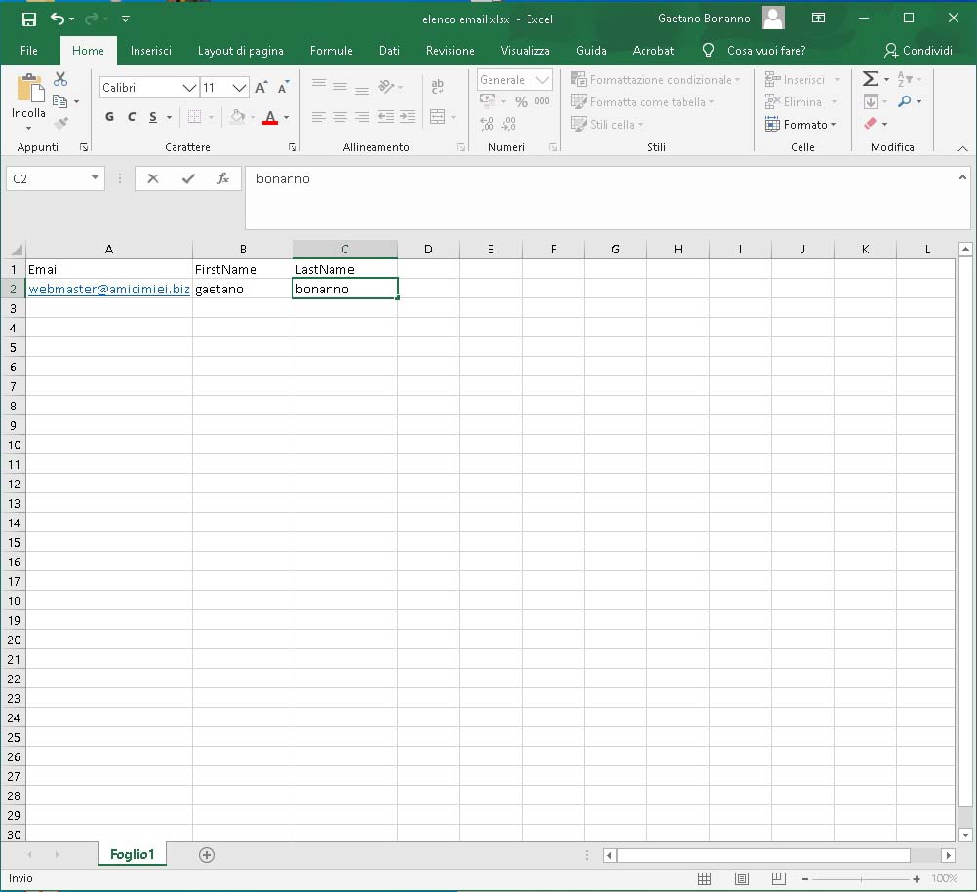The width and height of the screenshot is (977, 892).
Task: Align text to the right
Action: tap(362, 116)
